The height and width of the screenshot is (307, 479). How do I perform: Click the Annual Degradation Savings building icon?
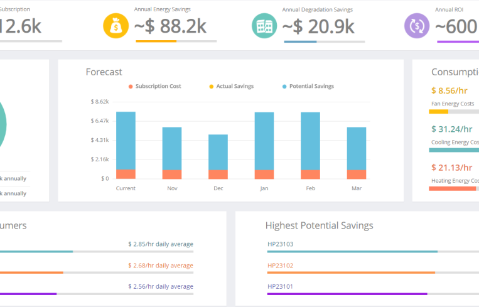point(264,25)
